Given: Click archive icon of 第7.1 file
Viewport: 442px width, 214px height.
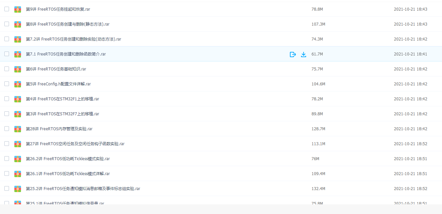Looking at the screenshot, I should pos(18,54).
